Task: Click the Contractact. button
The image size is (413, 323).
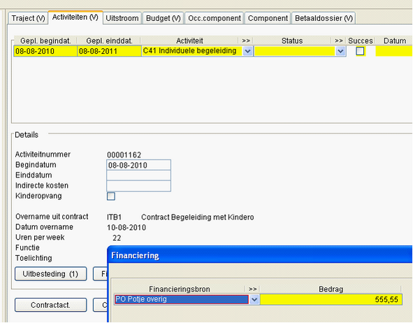Action: (50, 305)
